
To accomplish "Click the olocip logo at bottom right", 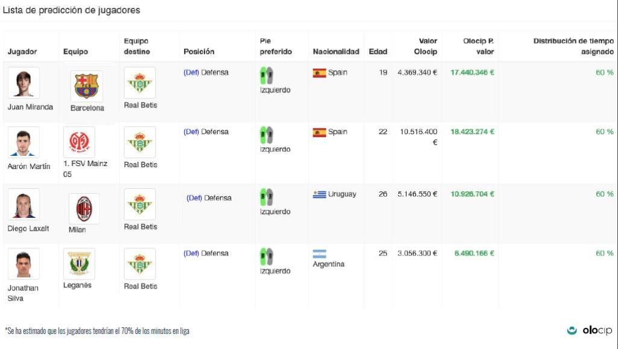I will tap(590, 330).
